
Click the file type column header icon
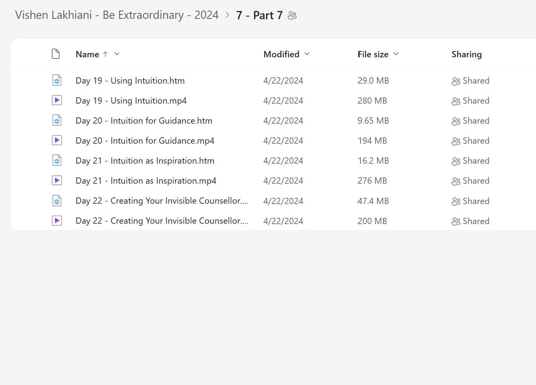click(x=56, y=54)
